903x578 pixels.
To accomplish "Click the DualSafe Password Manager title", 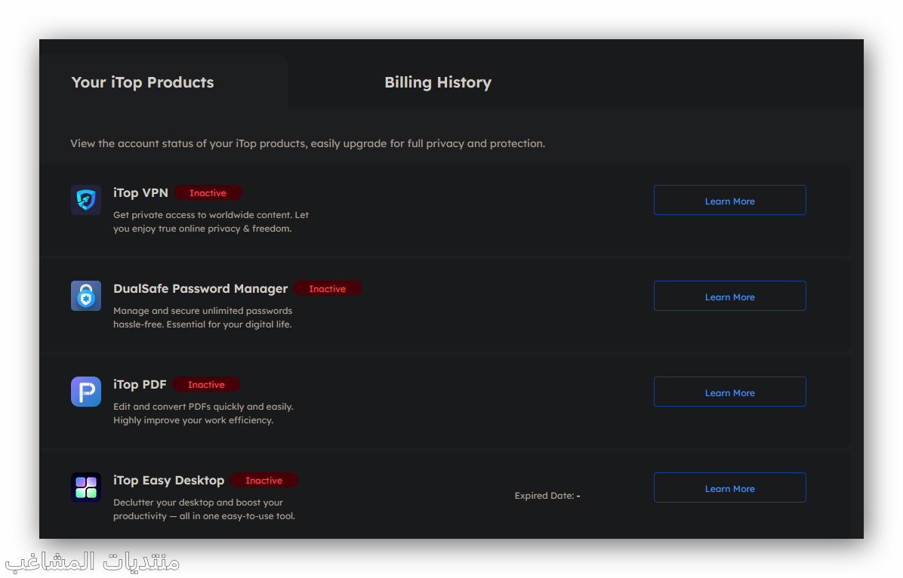I will (x=200, y=289).
